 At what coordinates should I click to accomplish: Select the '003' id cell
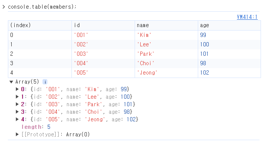click(x=103, y=54)
